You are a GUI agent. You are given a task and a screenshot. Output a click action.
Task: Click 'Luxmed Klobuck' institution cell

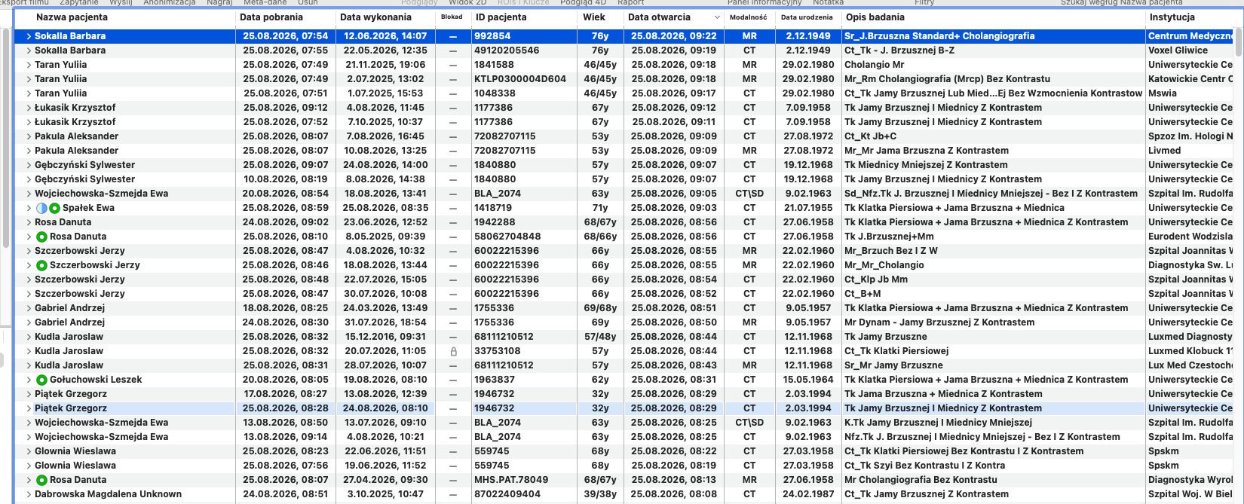coord(1190,351)
